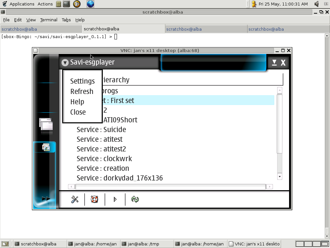The width and height of the screenshot is (330, 248).
Task: Open the terminal launcher in top panel
Action: [66, 4]
